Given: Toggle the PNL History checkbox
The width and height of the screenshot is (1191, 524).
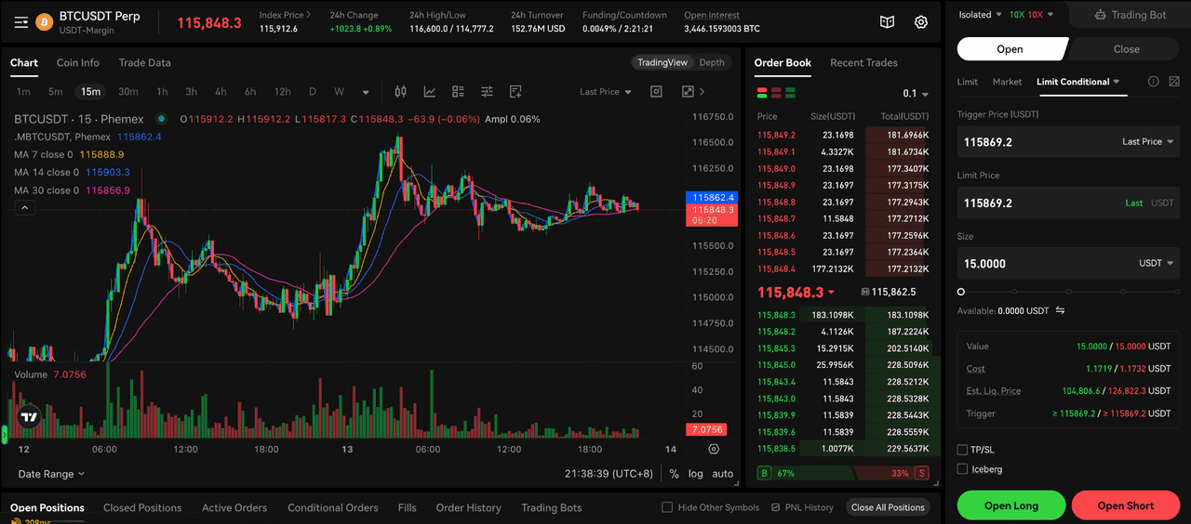Looking at the screenshot, I should pyautogui.click(x=777, y=507).
